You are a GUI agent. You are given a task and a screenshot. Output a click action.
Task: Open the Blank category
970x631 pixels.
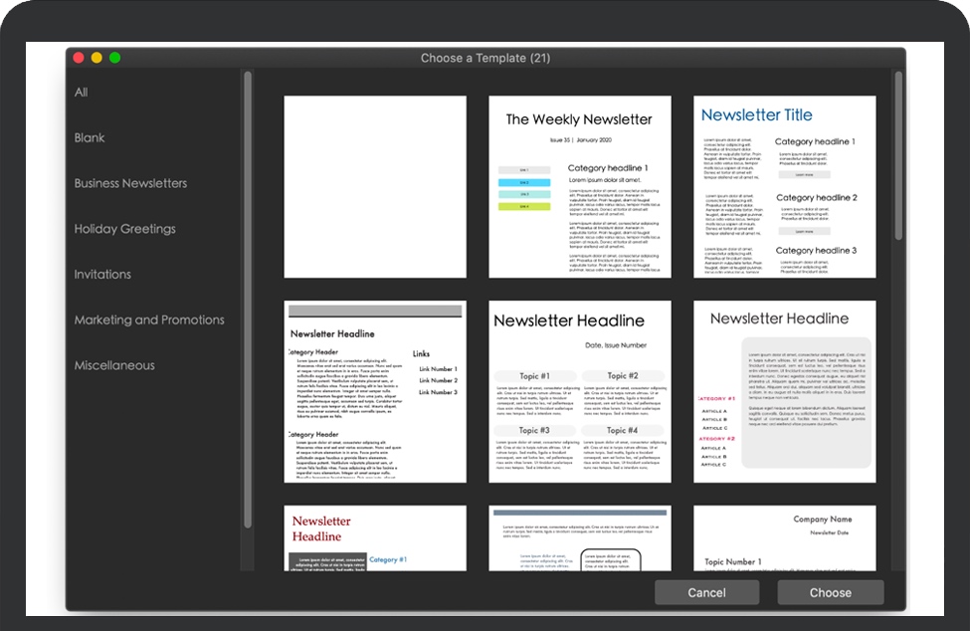tap(90, 138)
